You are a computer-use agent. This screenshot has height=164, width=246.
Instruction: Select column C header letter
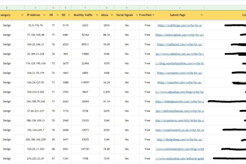(x=35, y=8)
